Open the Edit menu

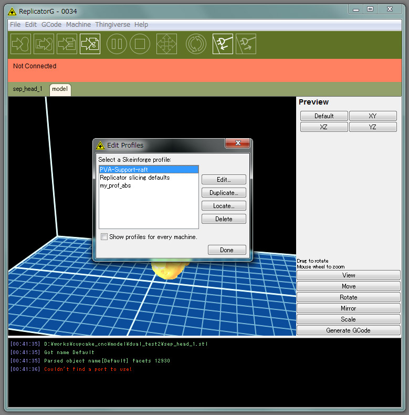(x=31, y=25)
